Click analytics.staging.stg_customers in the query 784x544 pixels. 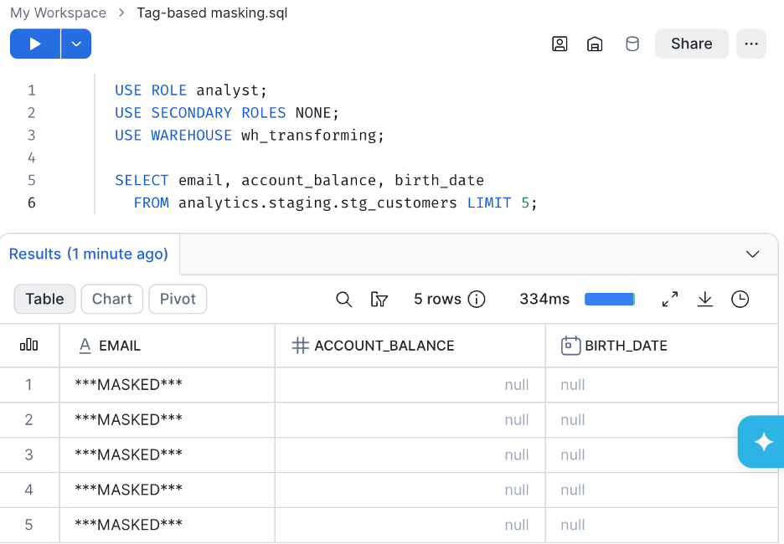coord(317,203)
